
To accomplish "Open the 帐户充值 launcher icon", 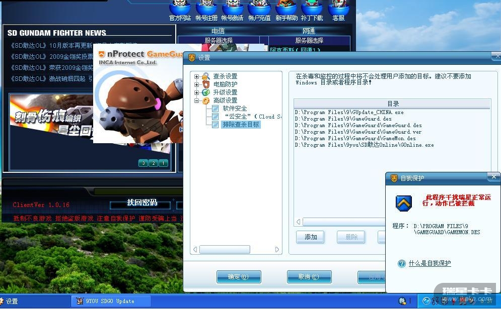I will (259, 11).
